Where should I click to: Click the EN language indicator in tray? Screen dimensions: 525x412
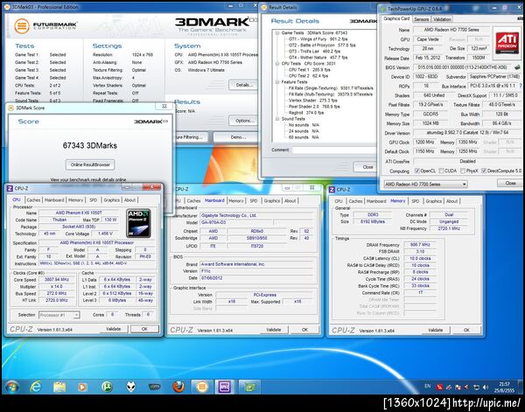click(x=427, y=386)
